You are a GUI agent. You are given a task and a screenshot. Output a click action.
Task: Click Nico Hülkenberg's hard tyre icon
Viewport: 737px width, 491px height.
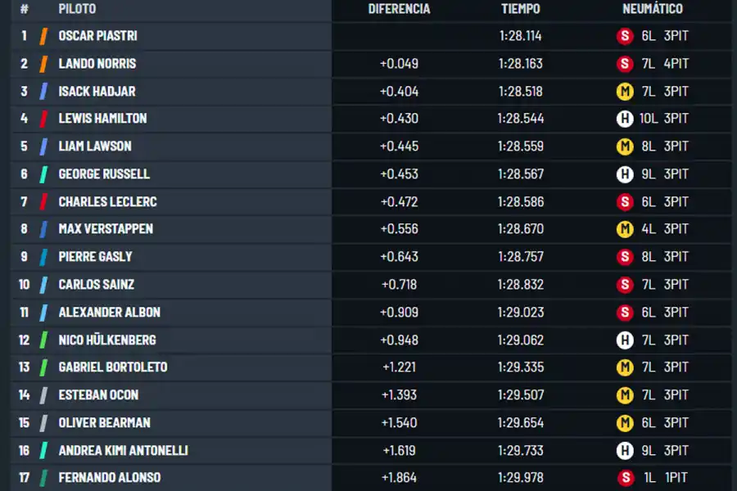(x=625, y=340)
